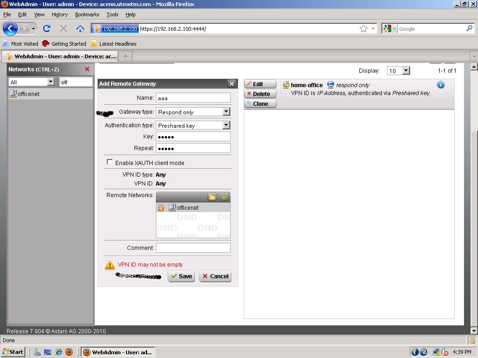Click the folder icon in Remote Networks

click(x=212, y=197)
